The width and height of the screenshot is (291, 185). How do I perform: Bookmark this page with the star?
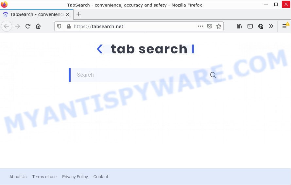[x=219, y=26]
